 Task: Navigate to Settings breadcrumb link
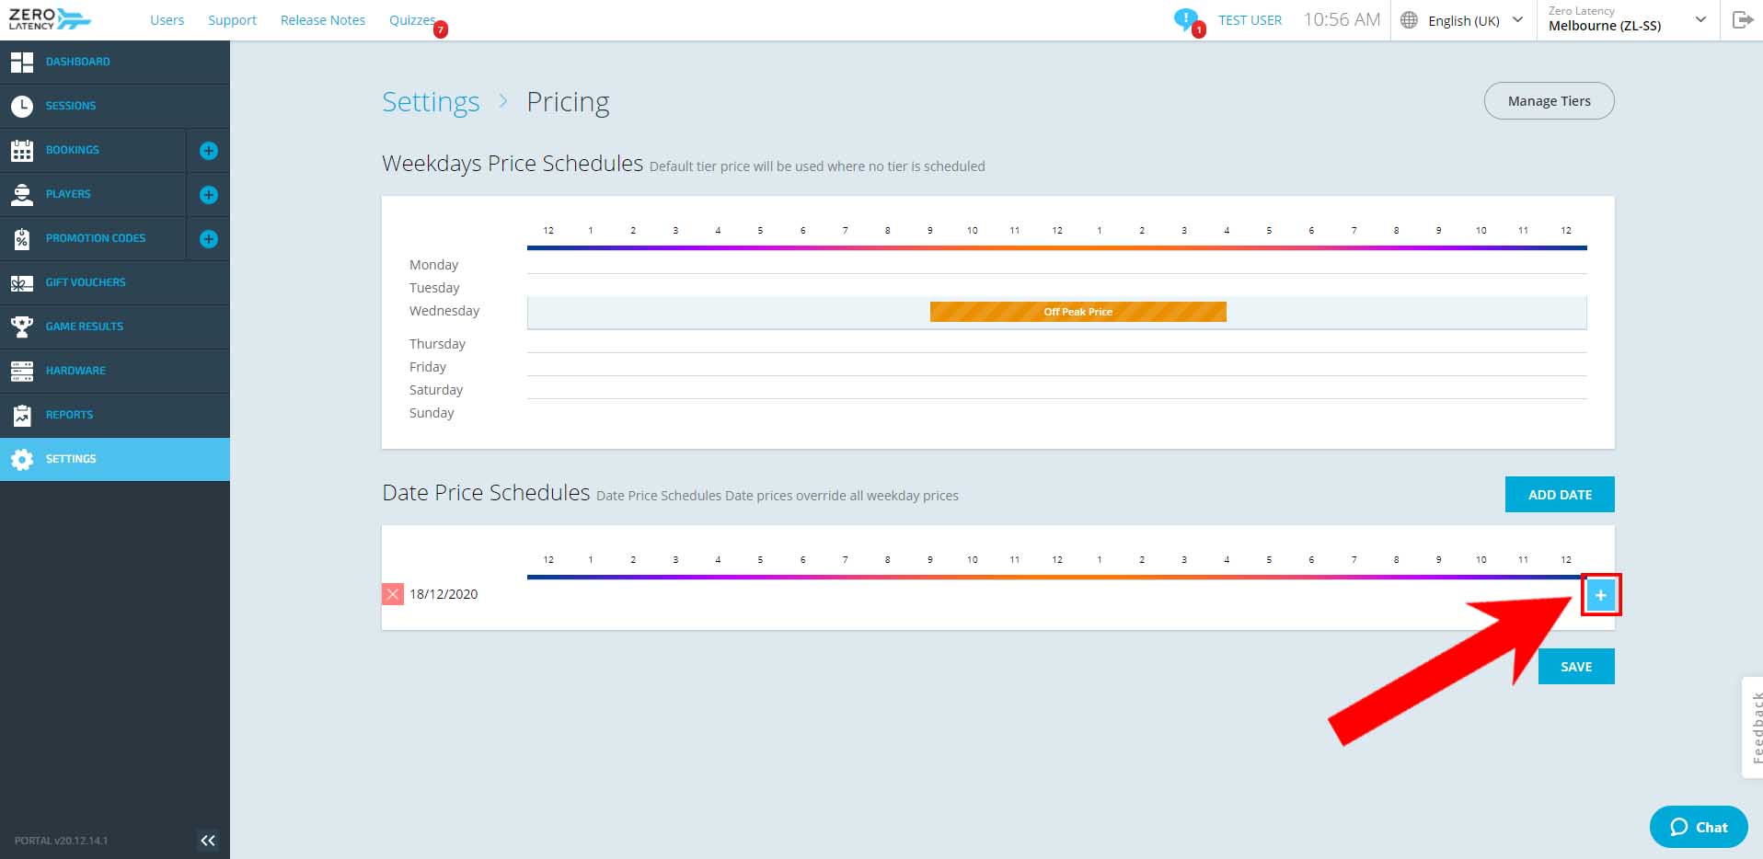(431, 101)
